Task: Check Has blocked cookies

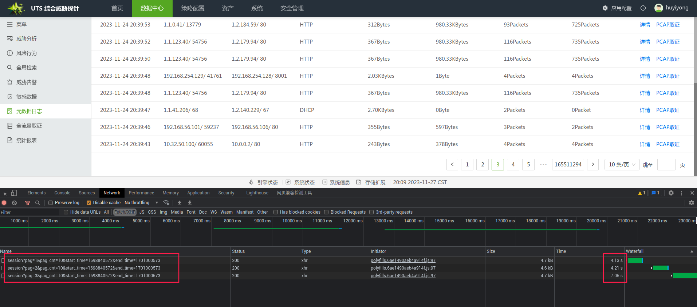Action: 276,212
